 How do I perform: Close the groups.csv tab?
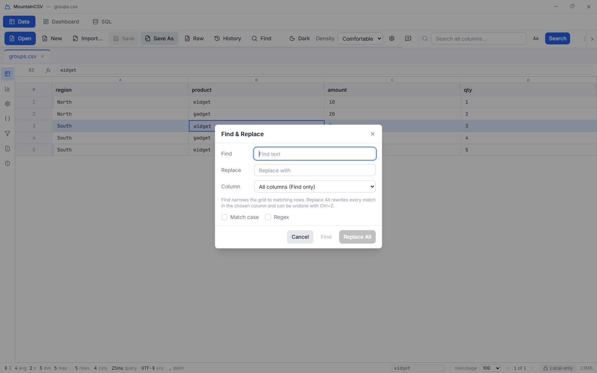click(x=43, y=56)
